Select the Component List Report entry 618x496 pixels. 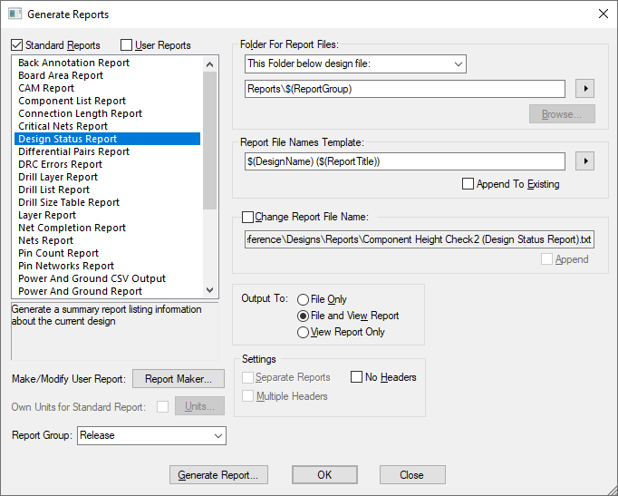(x=72, y=101)
